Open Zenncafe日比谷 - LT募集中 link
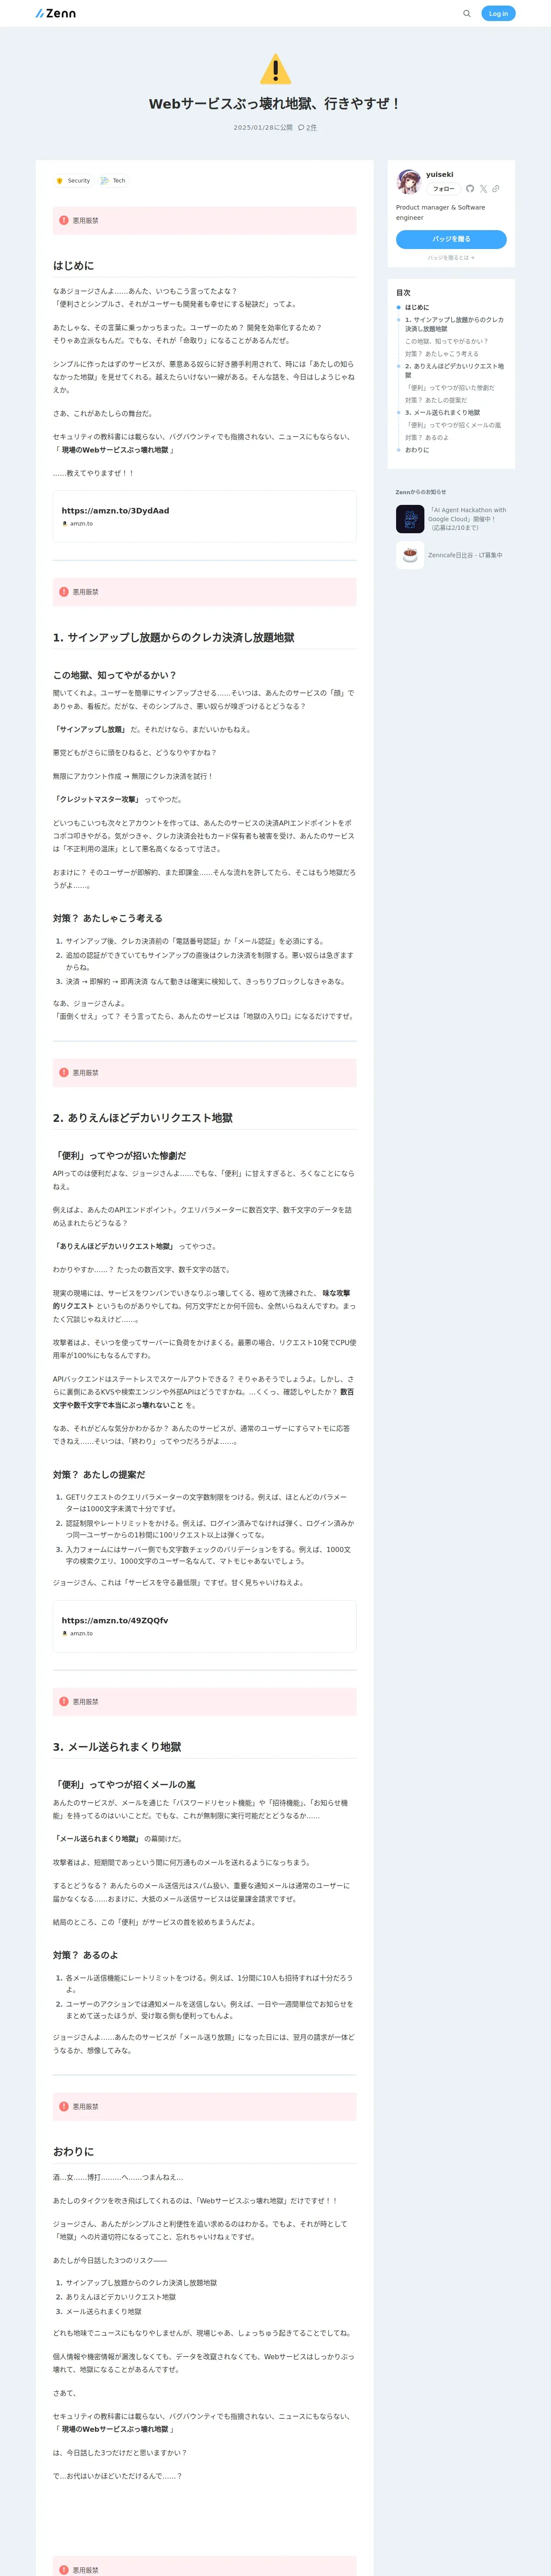 (x=465, y=555)
